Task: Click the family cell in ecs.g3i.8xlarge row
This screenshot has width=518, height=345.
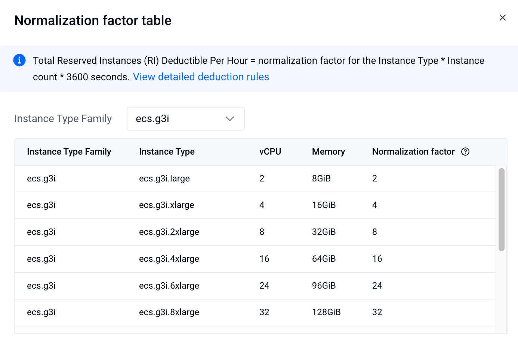Action: (41, 312)
